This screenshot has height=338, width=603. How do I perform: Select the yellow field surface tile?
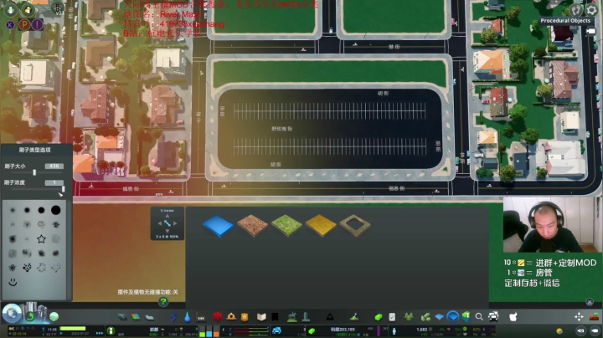coord(321,225)
